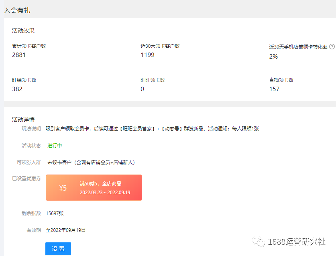Open the conversion rate help tooltip icon

[333, 46]
